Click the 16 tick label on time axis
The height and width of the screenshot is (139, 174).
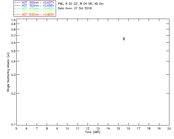128,128
